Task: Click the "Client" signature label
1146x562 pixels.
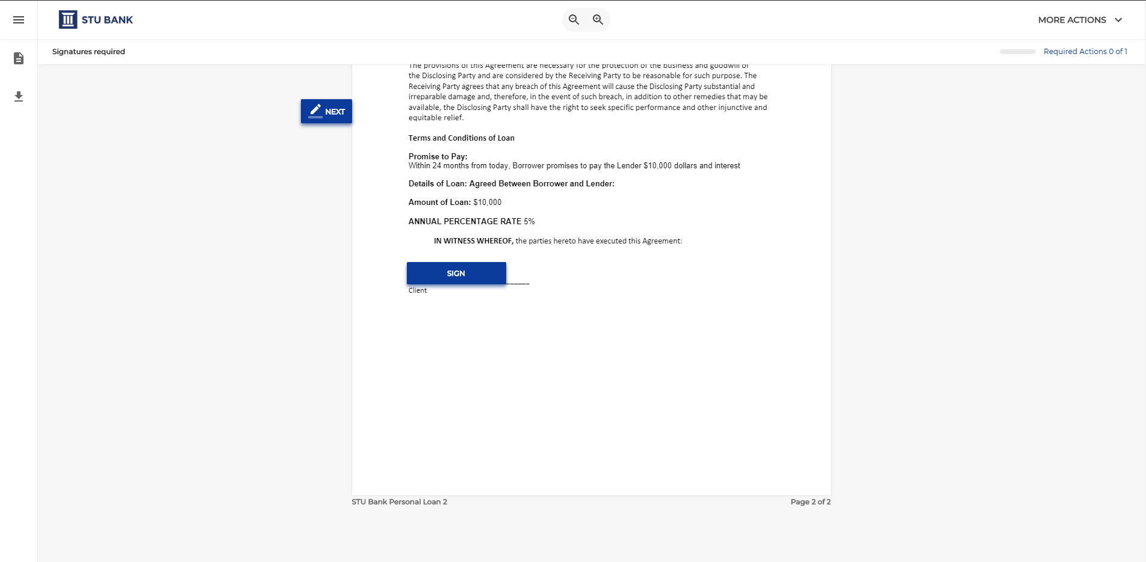Action: pyautogui.click(x=418, y=290)
